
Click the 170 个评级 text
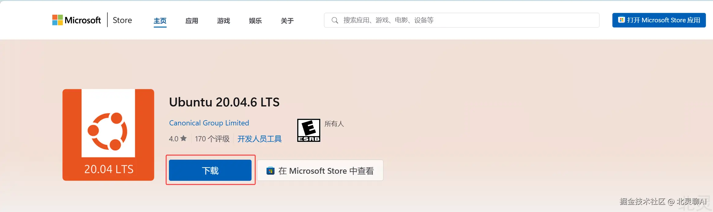[212, 139]
